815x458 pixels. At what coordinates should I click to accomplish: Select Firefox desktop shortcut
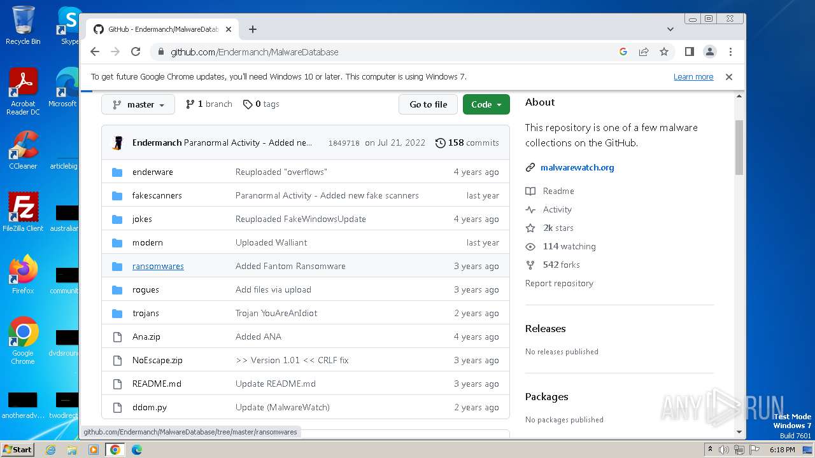coord(23,275)
